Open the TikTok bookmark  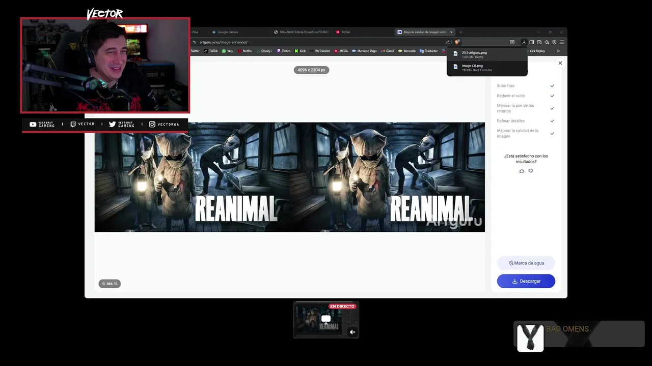click(211, 51)
